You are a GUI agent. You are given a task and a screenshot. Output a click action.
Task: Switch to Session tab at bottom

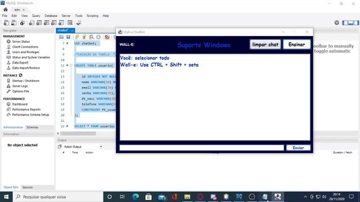point(28,187)
